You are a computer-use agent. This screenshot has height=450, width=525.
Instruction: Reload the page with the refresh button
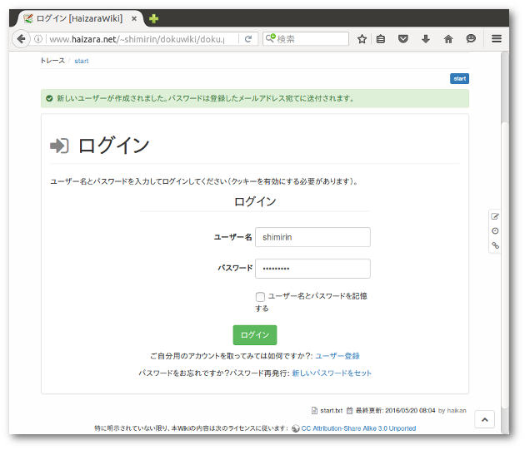click(248, 39)
